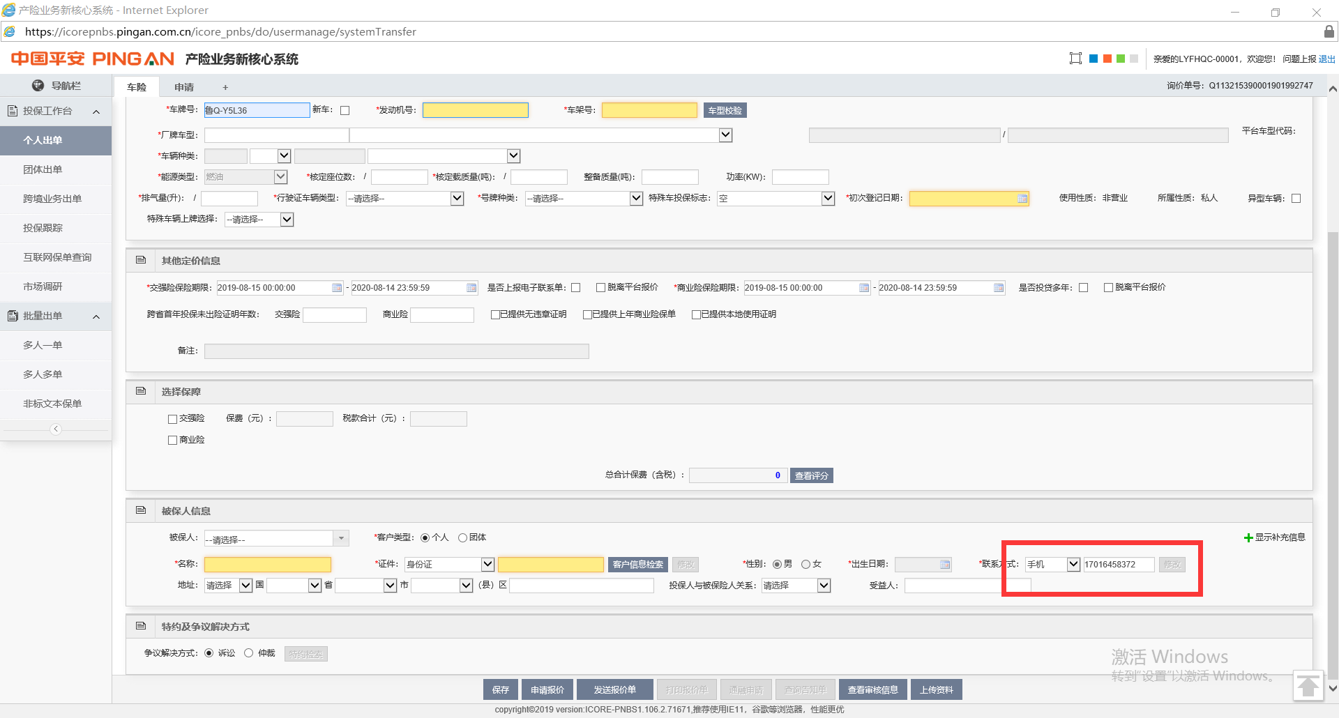1339x718 pixels.
Task: Open calendar for 出生日期
Action: 945,565
